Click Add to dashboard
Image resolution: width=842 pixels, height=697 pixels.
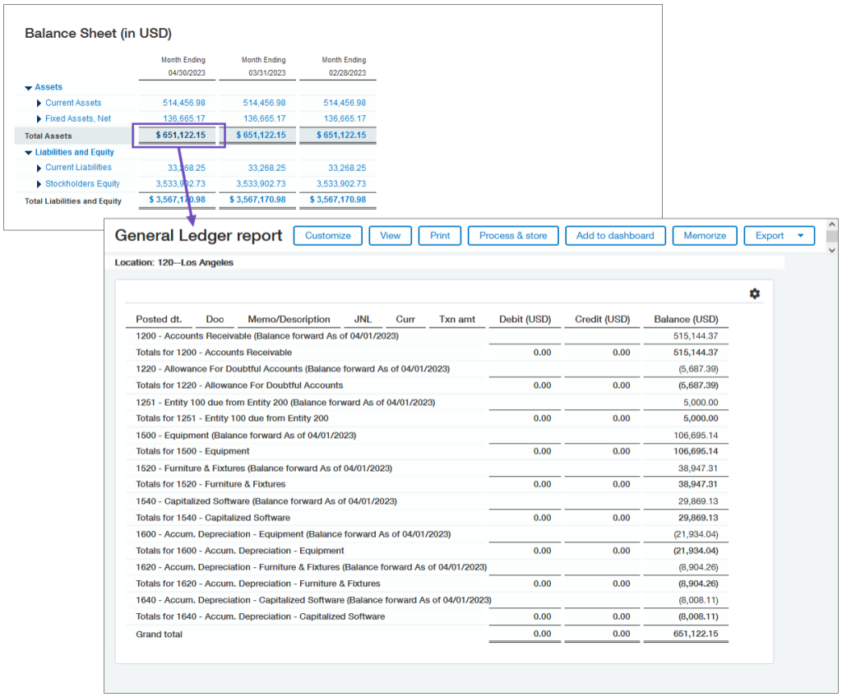pos(615,235)
